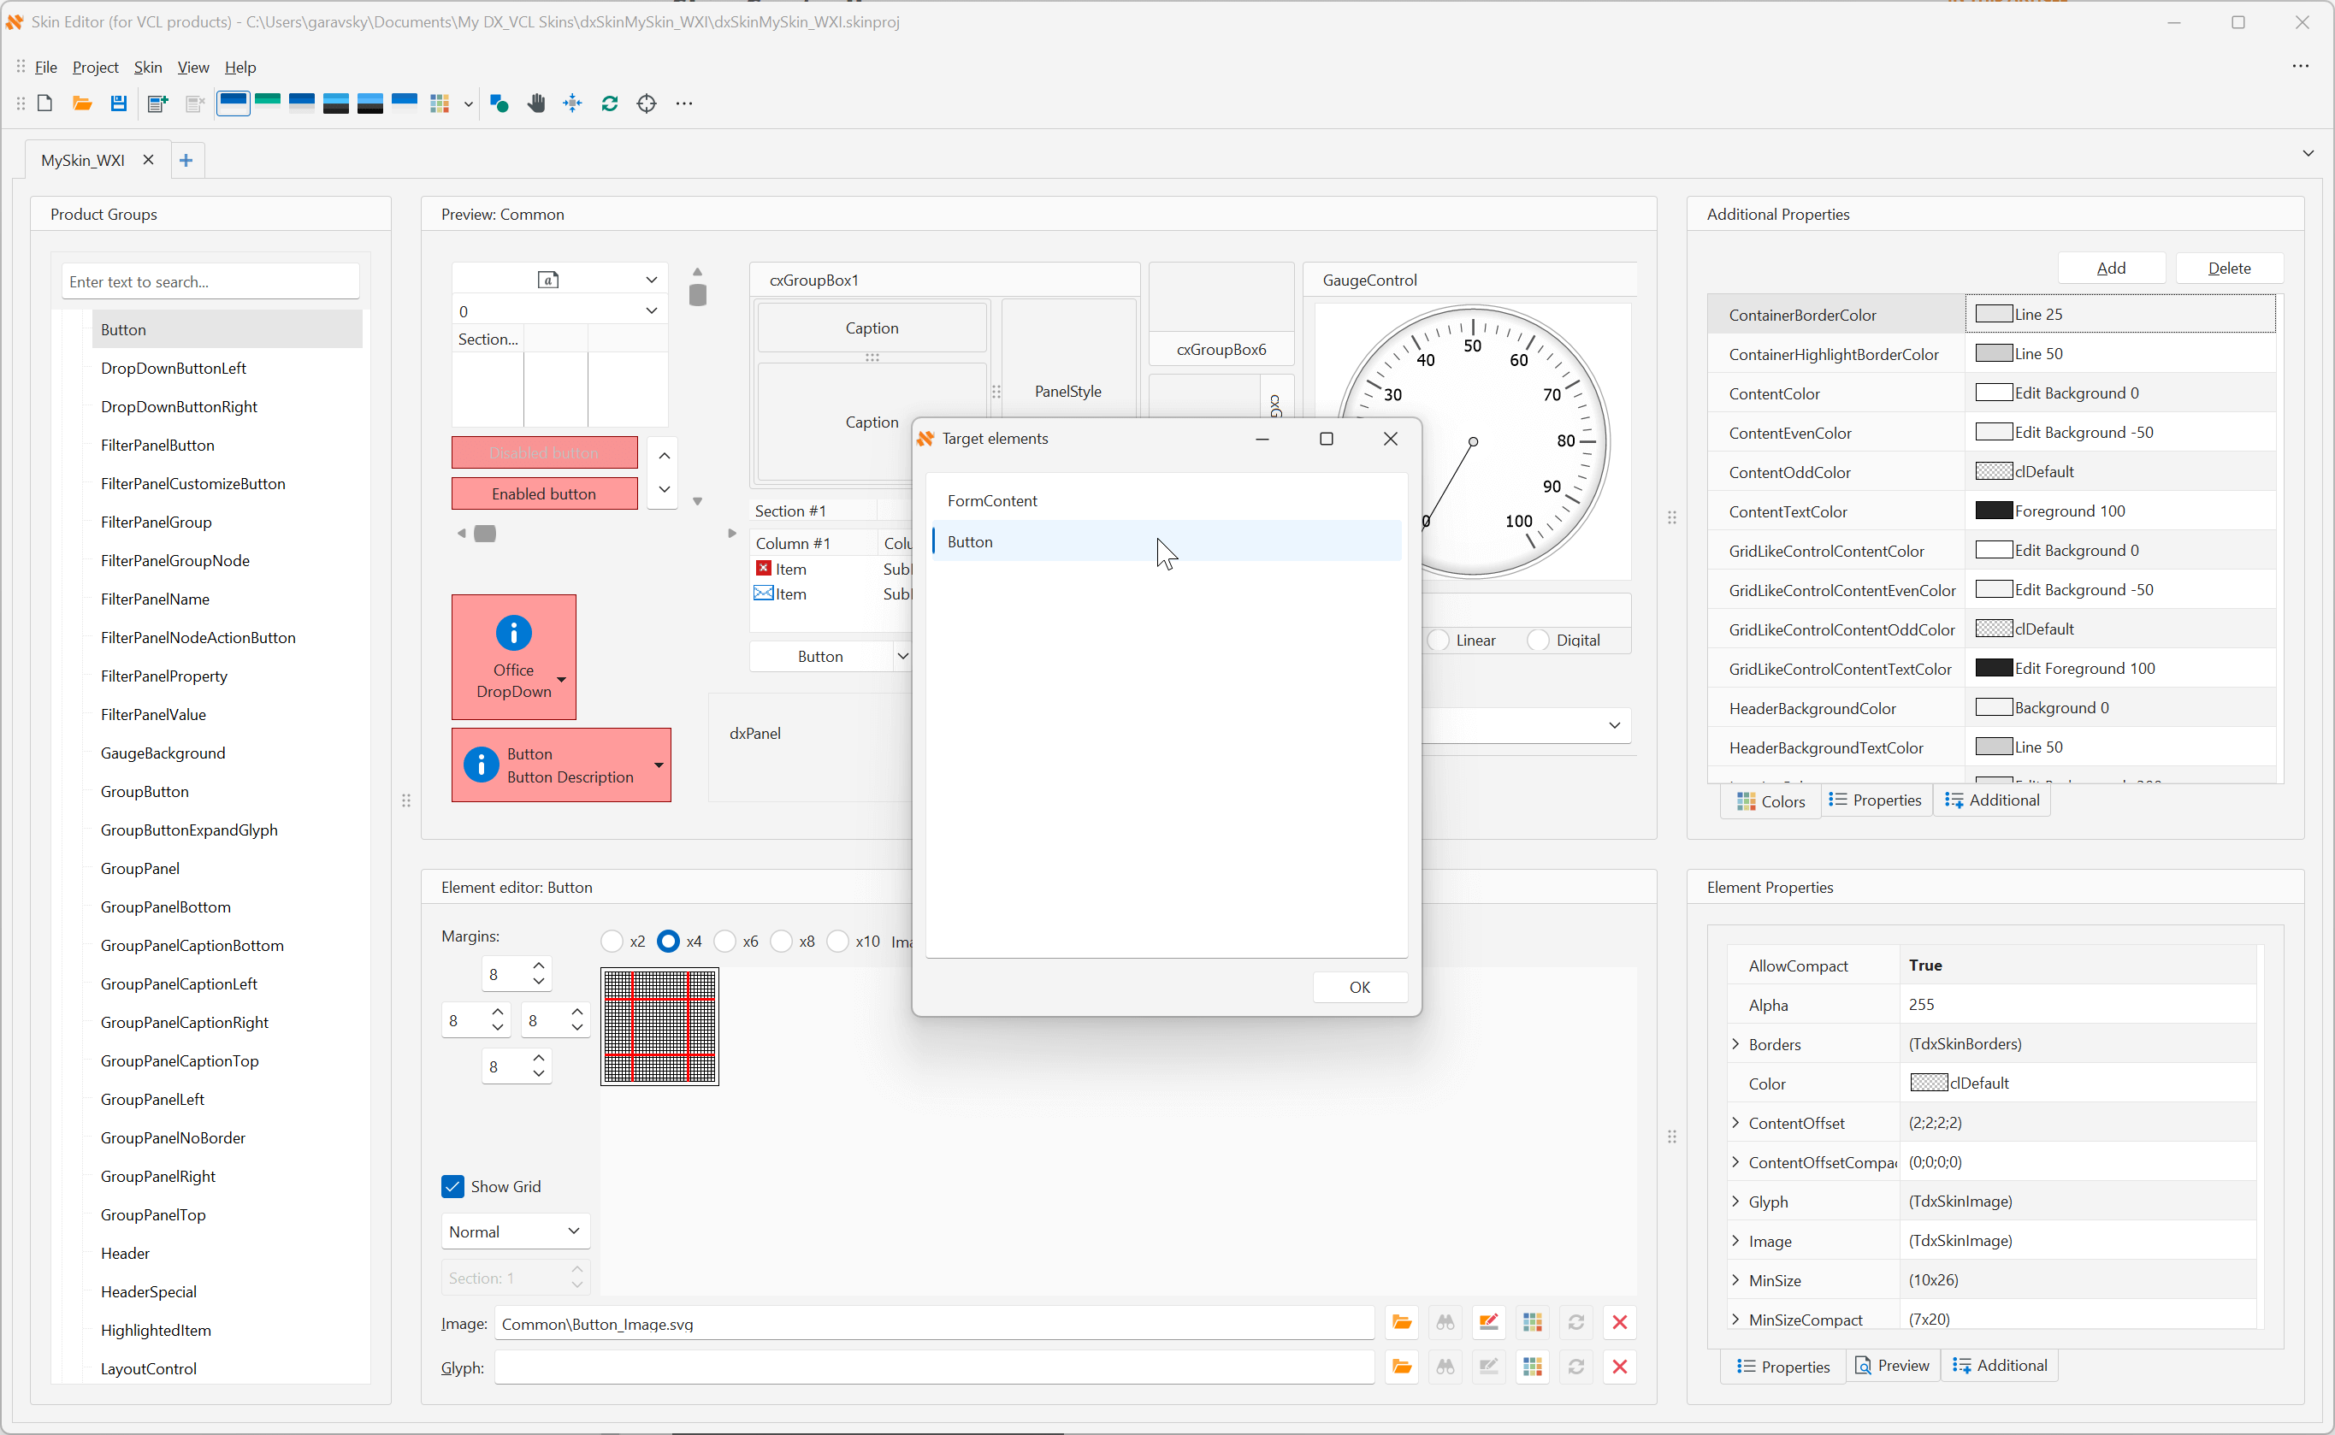The width and height of the screenshot is (2335, 1435).
Task: Create a new skin document
Action: (44, 103)
